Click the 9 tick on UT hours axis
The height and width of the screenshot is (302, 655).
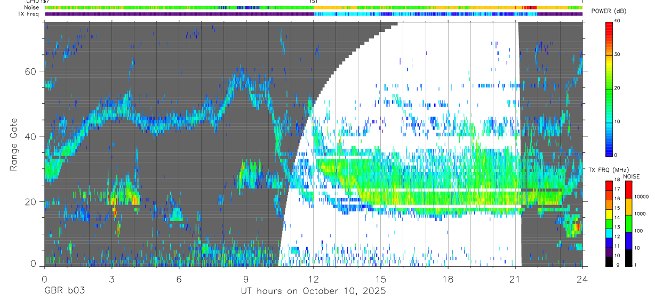point(246,278)
